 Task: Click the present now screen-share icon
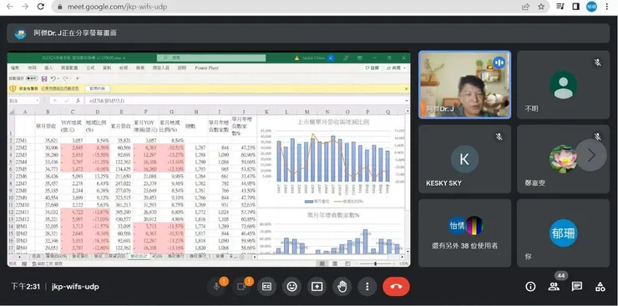[x=317, y=287]
